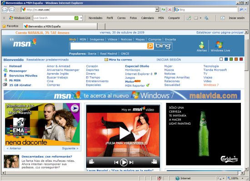
Task: Stop loading with the red X icon
Action: coord(170,10)
